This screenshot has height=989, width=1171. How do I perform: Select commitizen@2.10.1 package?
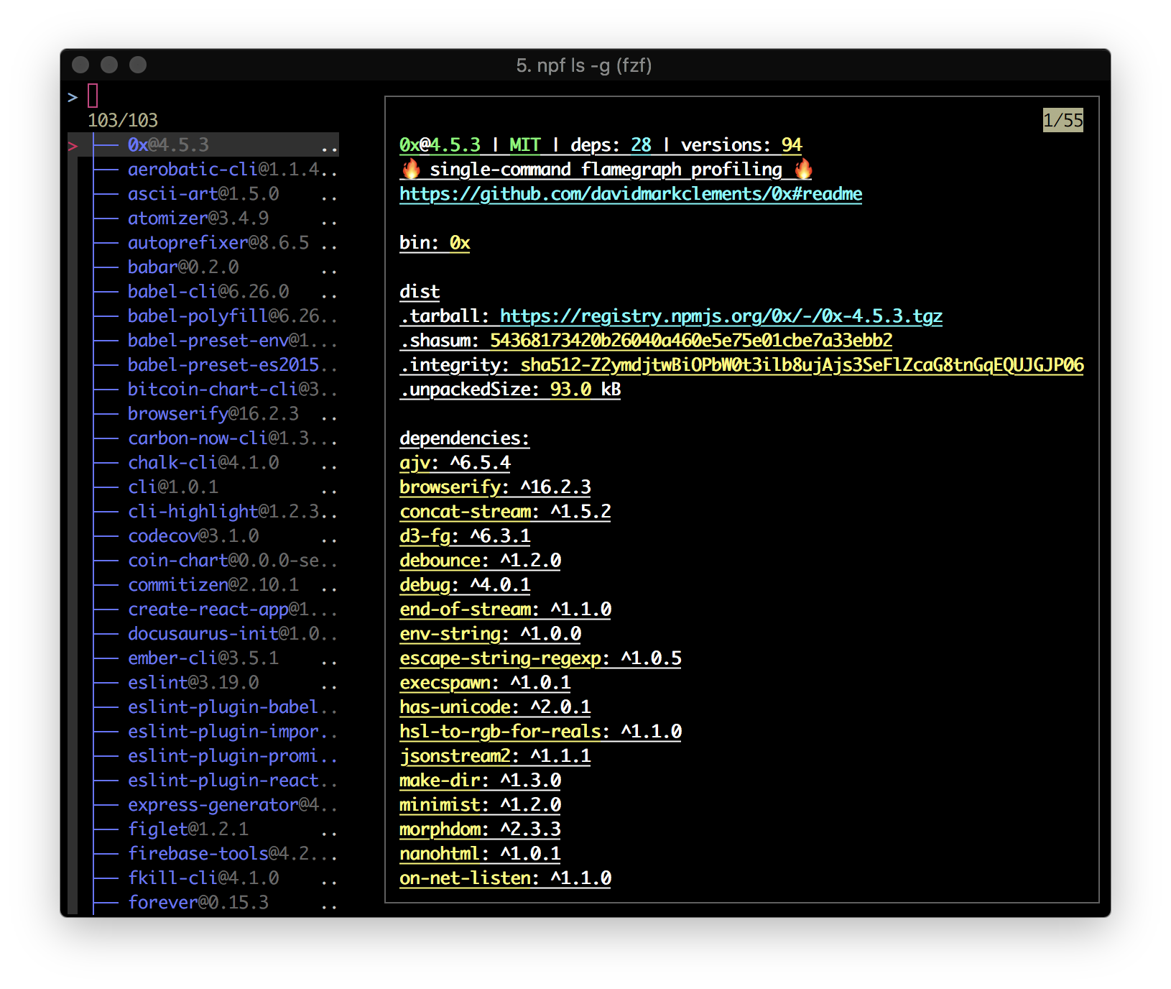[203, 585]
